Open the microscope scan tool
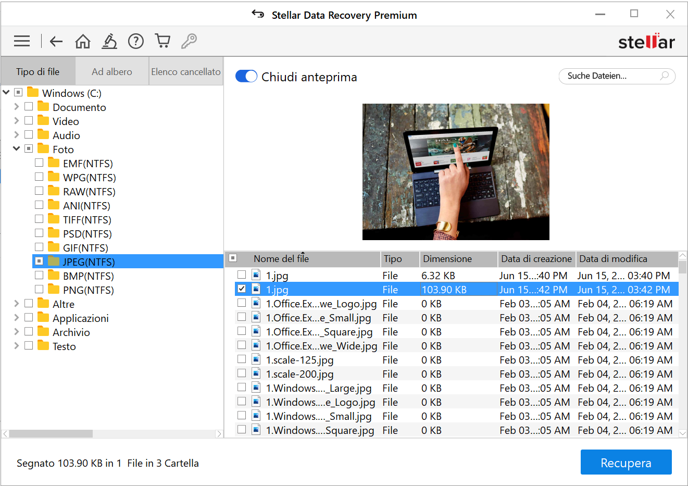 click(109, 41)
